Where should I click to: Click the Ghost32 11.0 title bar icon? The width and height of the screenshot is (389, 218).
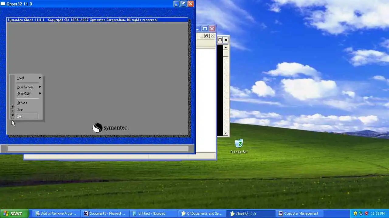coord(3,4)
